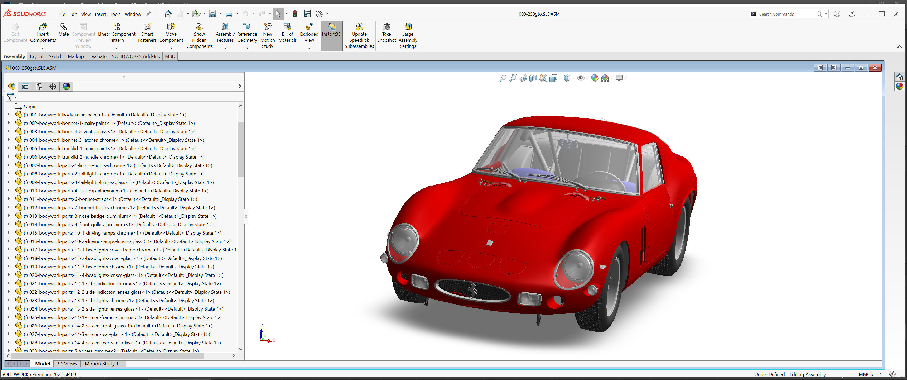Click the Print icon

click(x=229, y=14)
